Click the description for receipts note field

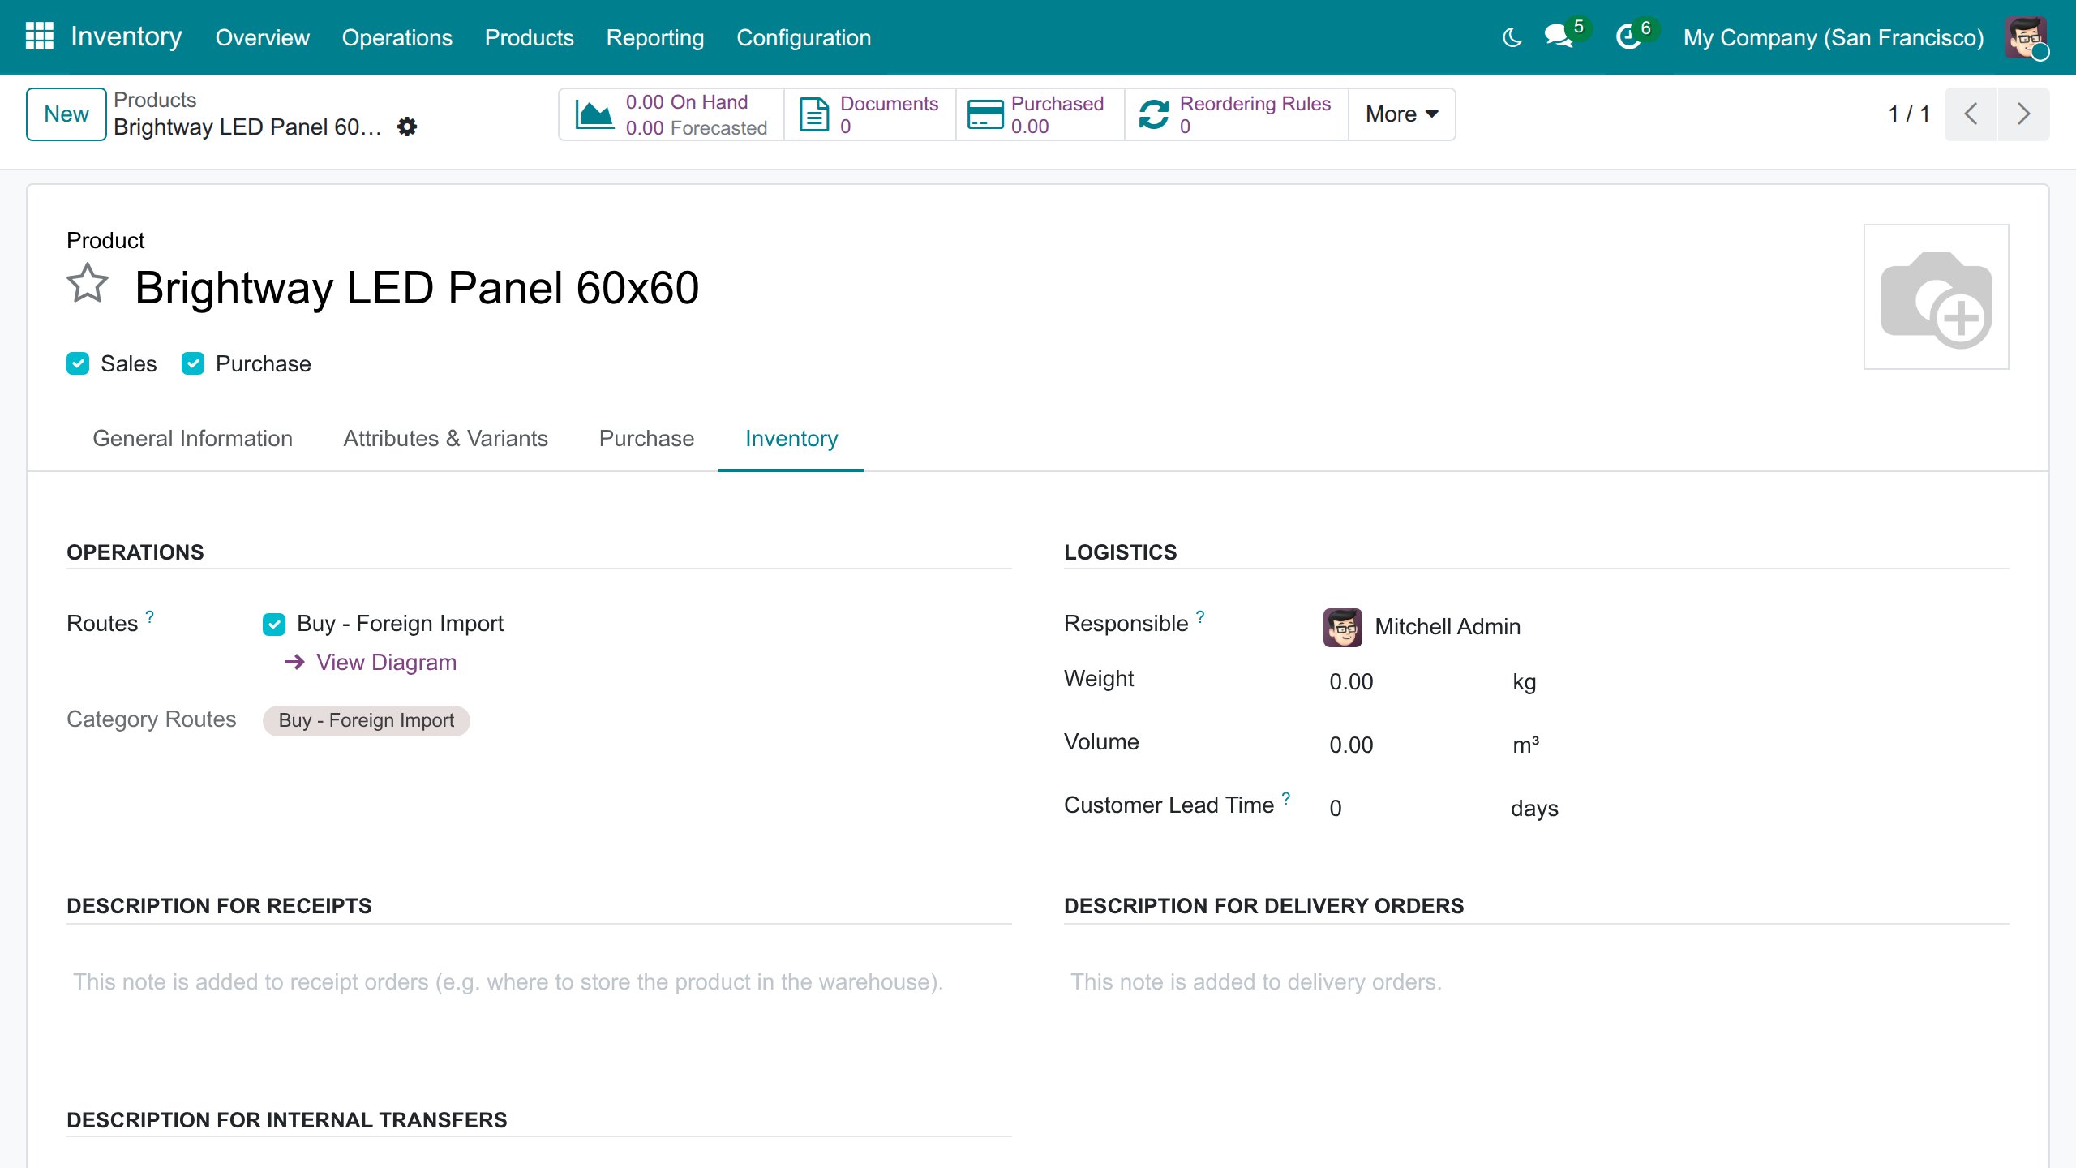(x=539, y=982)
